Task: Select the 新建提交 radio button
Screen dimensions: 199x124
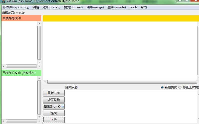Action: 162,87
